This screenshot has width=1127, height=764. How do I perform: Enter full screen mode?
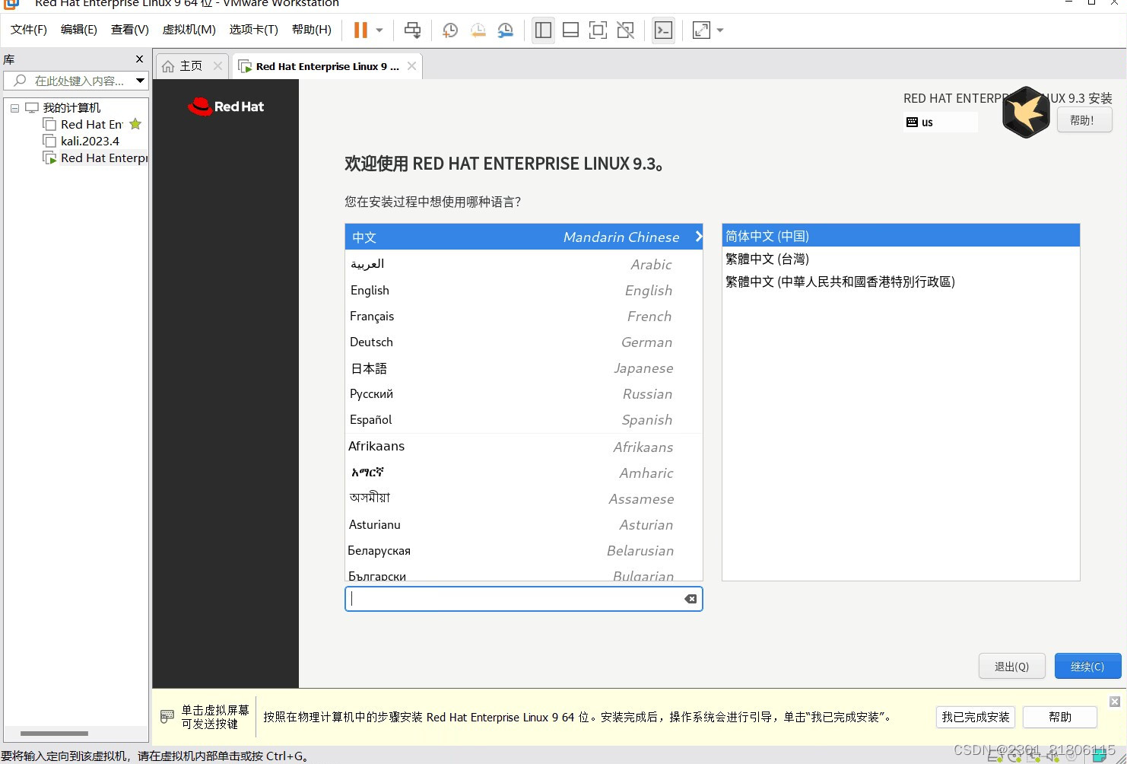(598, 30)
